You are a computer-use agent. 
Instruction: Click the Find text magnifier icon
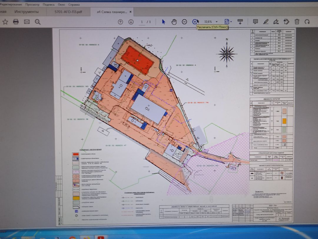(x=38, y=22)
